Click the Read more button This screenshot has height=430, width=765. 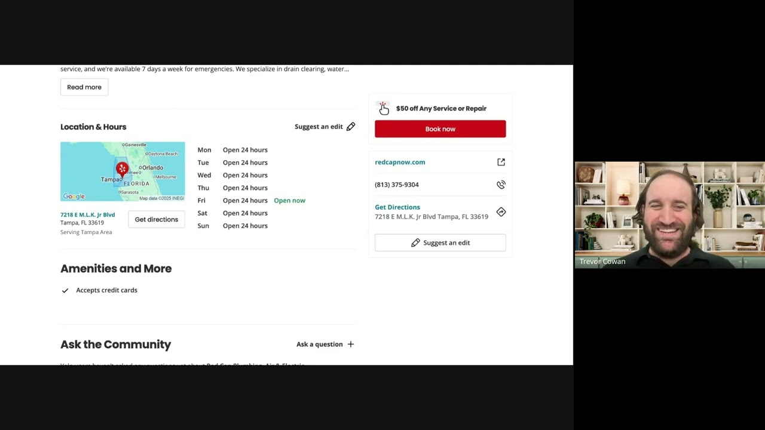tap(84, 87)
